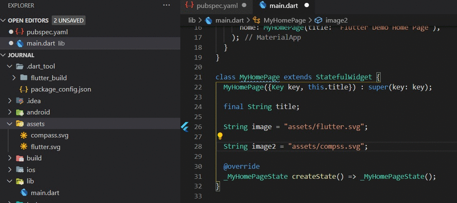This screenshot has height=203, width=457.
Task: Click package_config.json braces icon
Action: 24,89
